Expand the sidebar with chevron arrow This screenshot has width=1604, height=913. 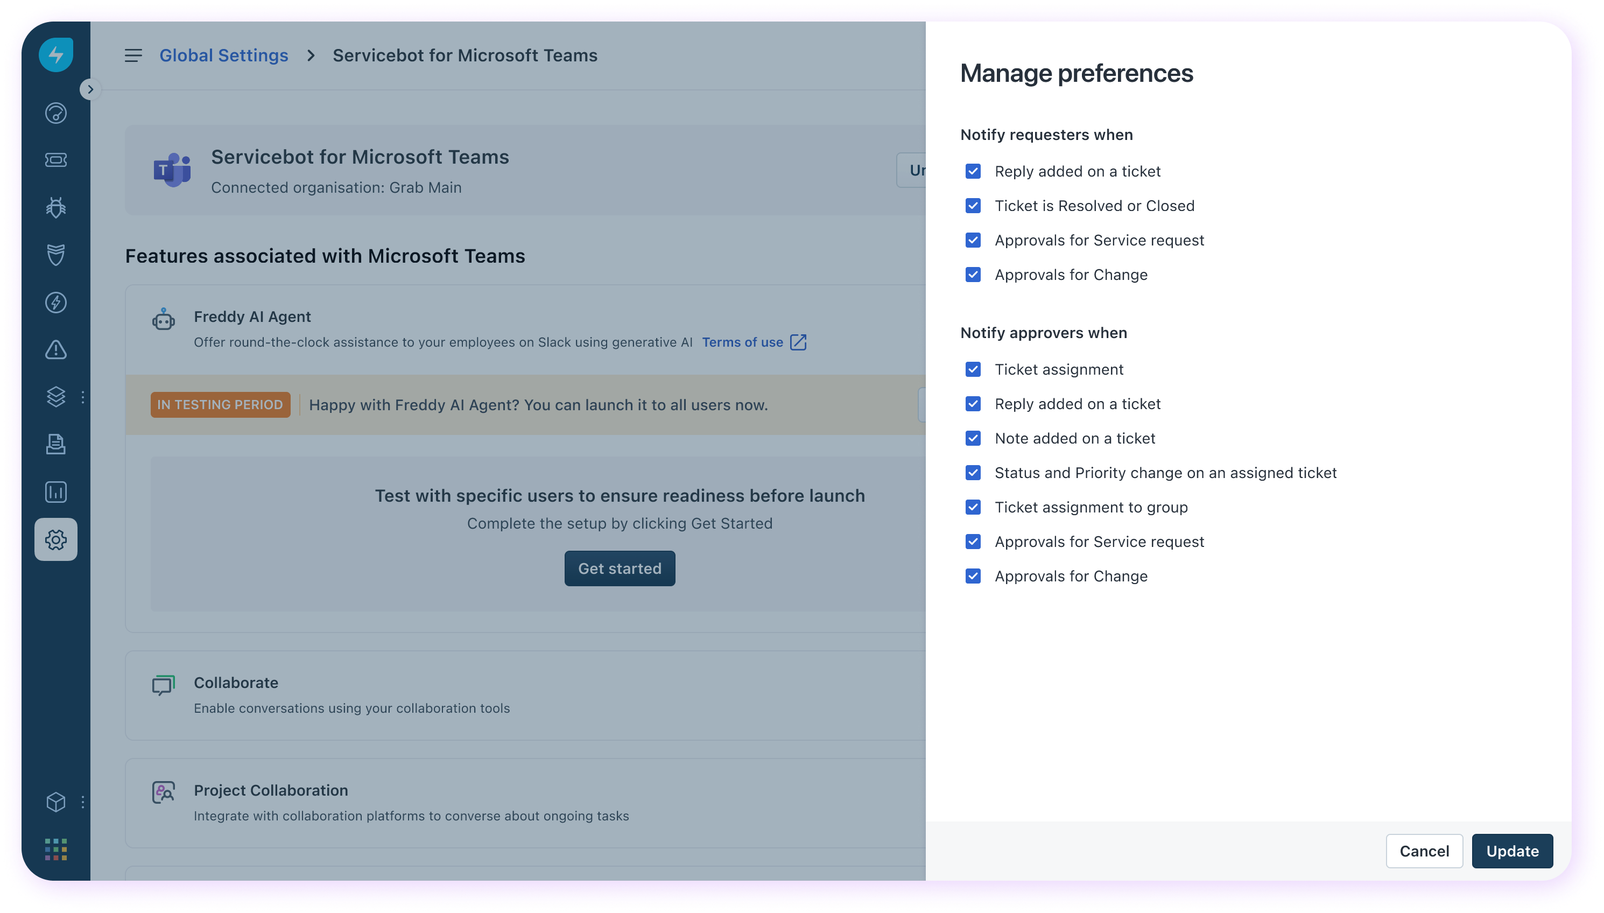click(x=90, y=89)
